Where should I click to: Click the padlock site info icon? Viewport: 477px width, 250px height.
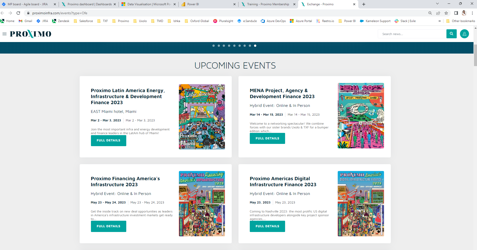[28, 13]
